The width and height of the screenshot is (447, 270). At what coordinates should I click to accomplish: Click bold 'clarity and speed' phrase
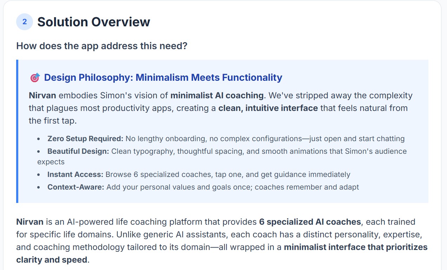pos(52,260)
